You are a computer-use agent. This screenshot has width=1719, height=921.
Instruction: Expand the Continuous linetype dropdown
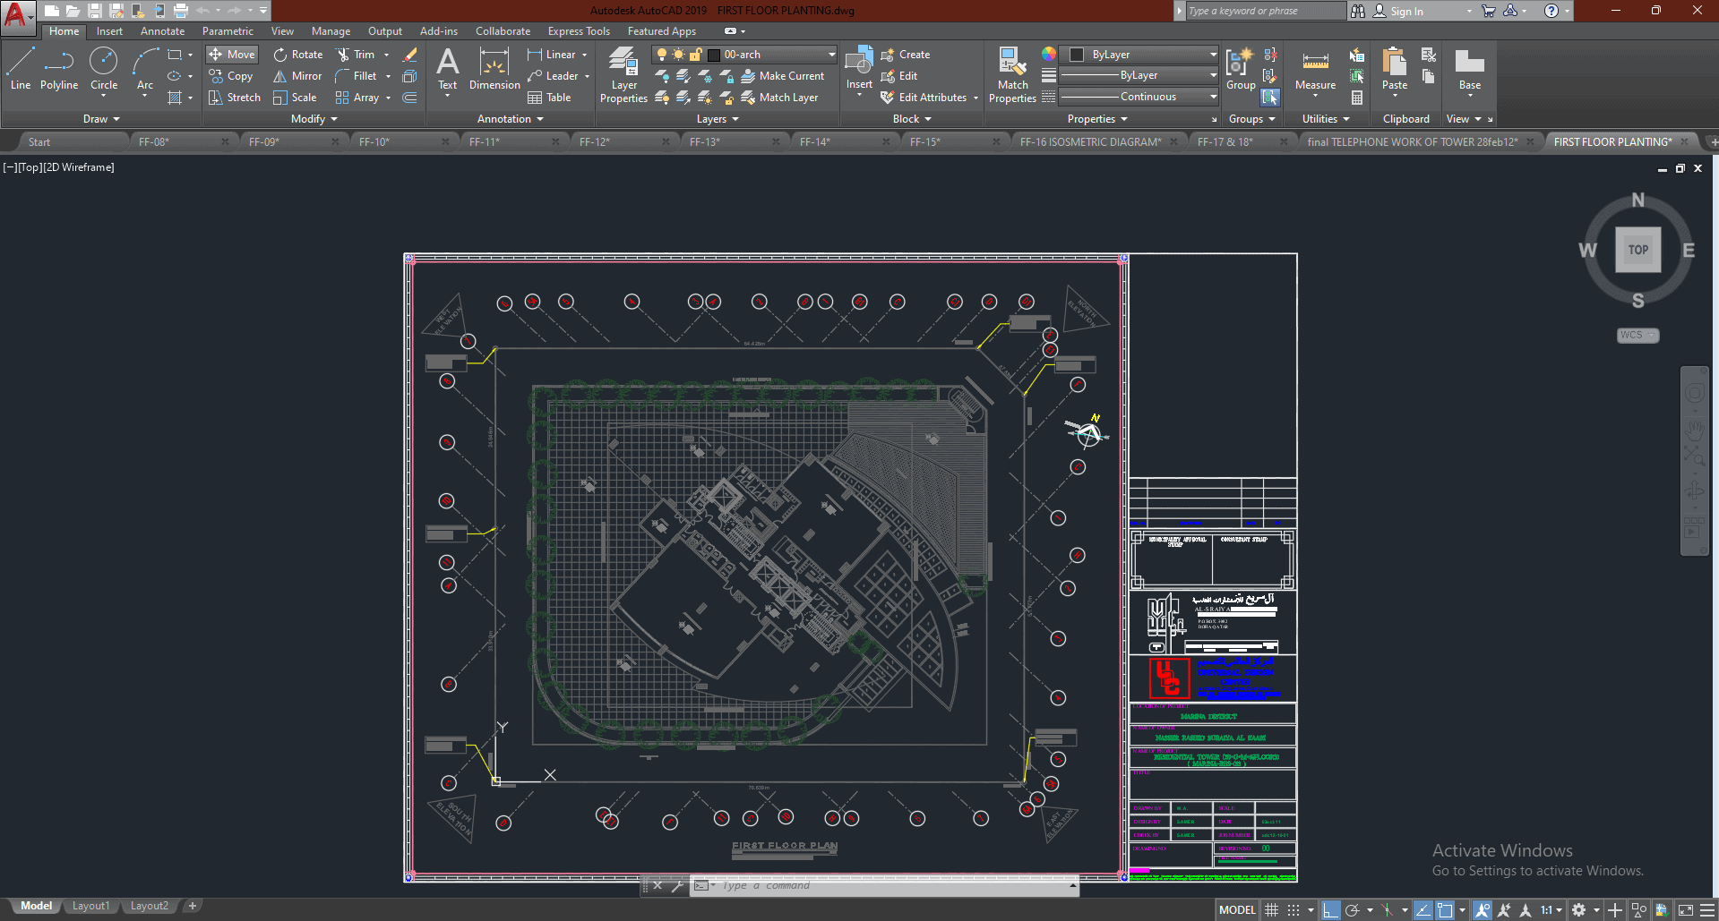click(x=1213, y=97)
